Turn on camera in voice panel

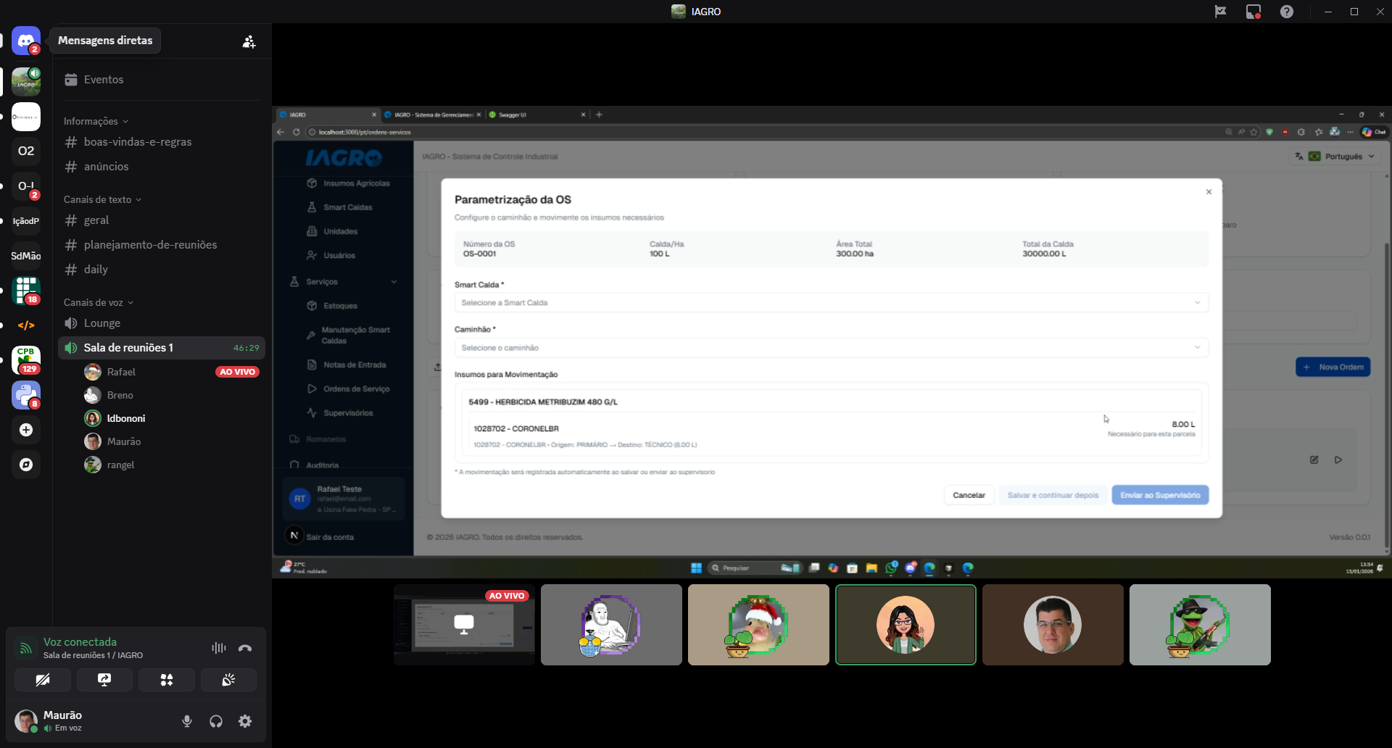[x=43, y=680]
